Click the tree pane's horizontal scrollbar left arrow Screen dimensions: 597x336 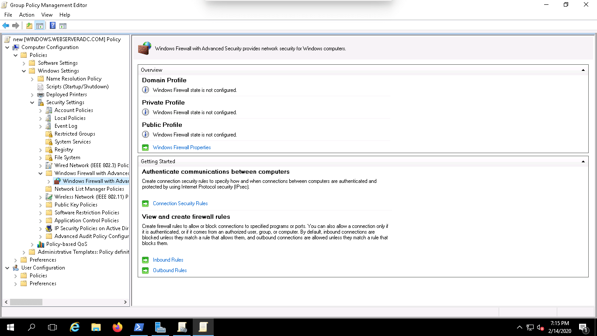pyautogui.click(x=6, y=302)
